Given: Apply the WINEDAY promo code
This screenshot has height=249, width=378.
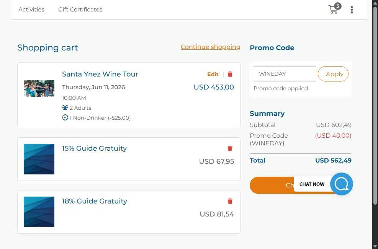Looking at the screenshot, I should pos(333,74).
